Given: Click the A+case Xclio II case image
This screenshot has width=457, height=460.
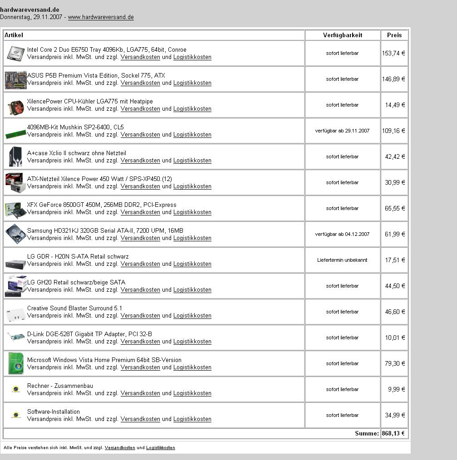Looking at the screenshot, I should coord(16,157).
